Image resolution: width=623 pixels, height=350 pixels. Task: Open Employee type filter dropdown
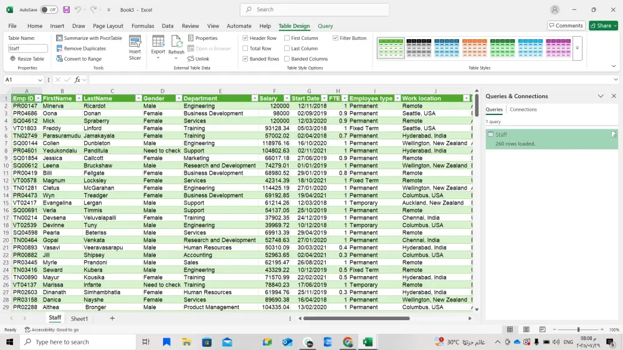(397, 98)
